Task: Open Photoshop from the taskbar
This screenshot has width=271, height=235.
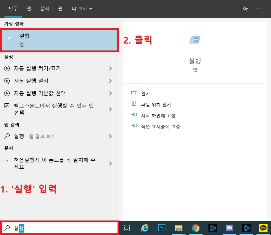Action: (162, 228)
